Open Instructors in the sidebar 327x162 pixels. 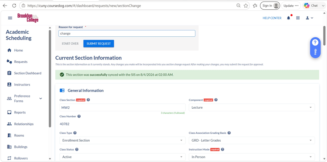coord(22,85)
